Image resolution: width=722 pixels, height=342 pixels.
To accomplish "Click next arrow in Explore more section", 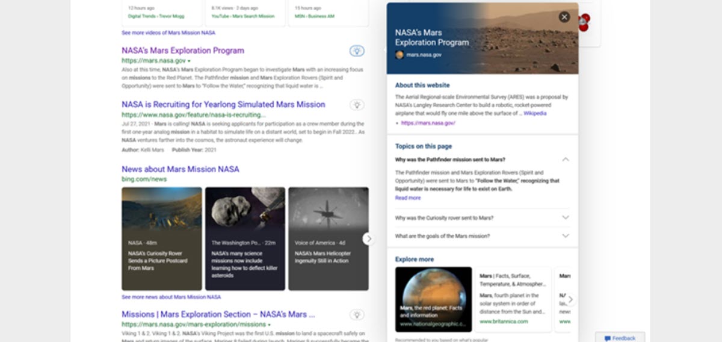I will coord(570,299).
